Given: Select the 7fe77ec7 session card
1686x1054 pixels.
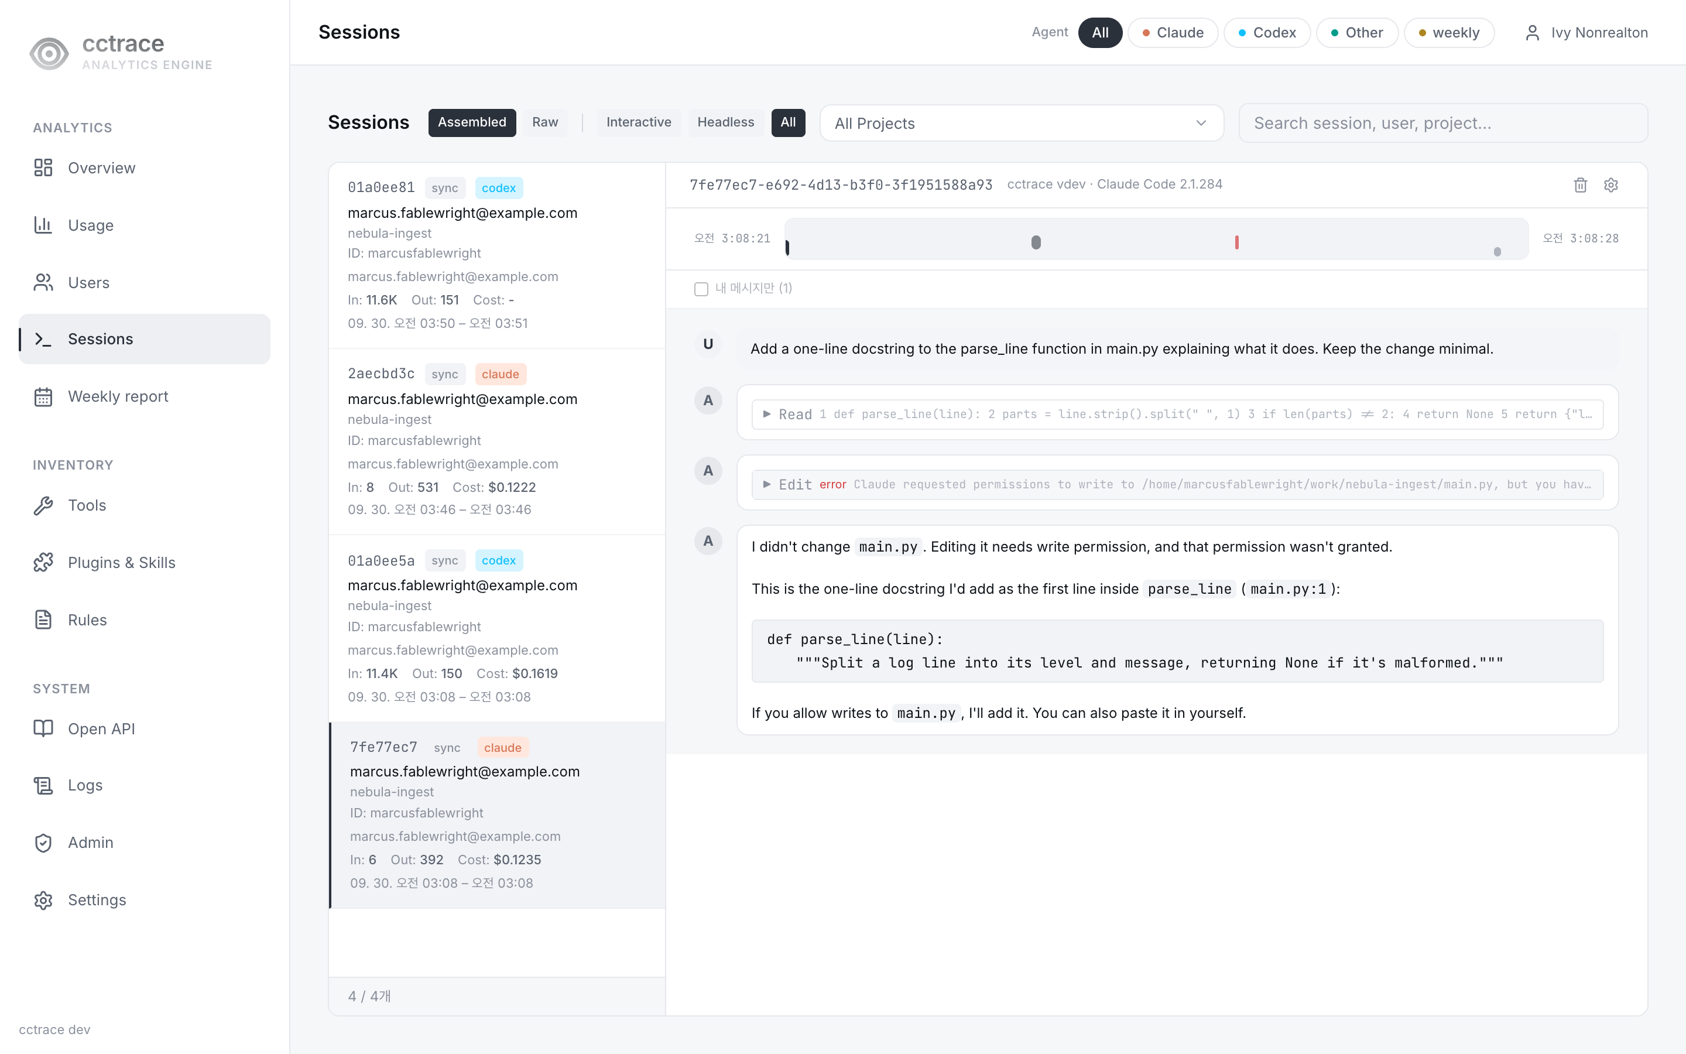Looking at the screenshot, I should (497, 815).
